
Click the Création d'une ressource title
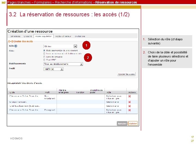30,31
